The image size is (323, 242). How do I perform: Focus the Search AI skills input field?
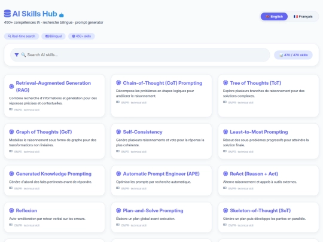pos(140,55)
